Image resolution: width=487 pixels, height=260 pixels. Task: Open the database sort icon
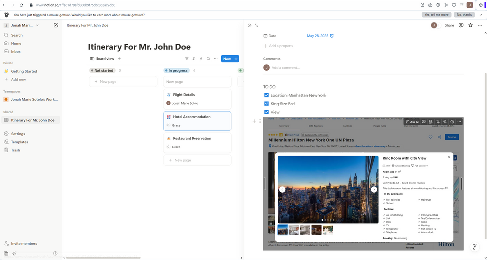tap(194, 59)
